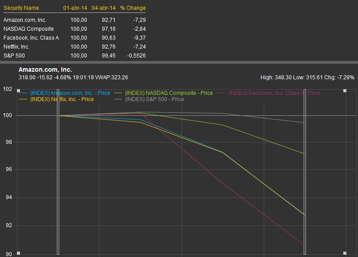Click Amazon's 04-abr-14 value 92,71

tap(109, 20)
